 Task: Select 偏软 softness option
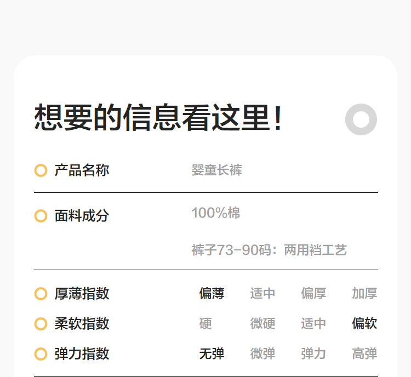[364, 324]
